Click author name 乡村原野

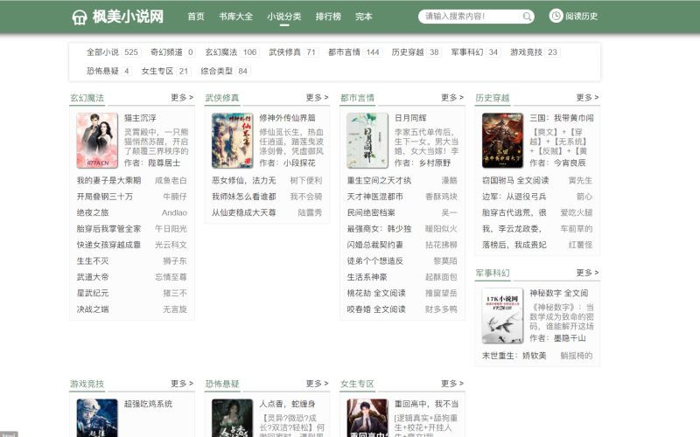(x=435, y=163)
